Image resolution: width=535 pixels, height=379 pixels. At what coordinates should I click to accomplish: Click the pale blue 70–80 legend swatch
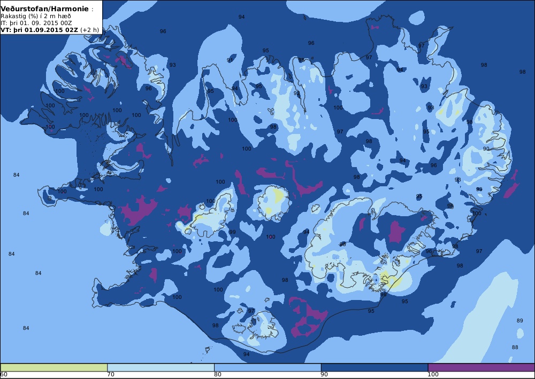tap(160, 367)
